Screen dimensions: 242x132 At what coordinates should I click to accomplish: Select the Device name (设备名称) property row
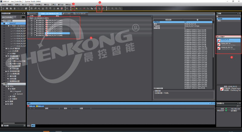click(183, 22)
